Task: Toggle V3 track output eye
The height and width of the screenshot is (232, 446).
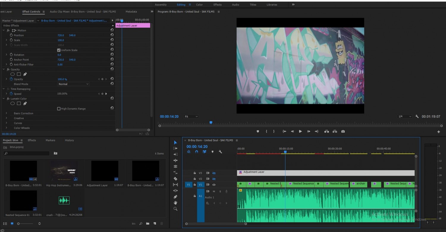Action: point(214,173)
